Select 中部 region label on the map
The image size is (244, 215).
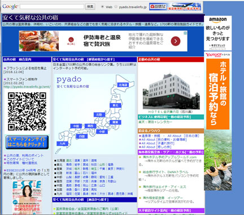coord(102,131)
